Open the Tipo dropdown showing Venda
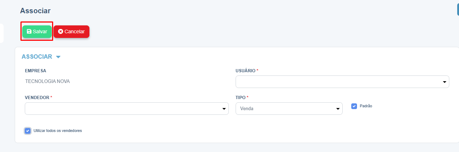Image resolution: width=459 pixels, height=152 pixels. (289, 109)
